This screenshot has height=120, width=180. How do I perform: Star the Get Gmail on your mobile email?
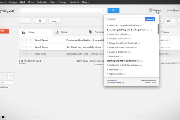point(26,47)
